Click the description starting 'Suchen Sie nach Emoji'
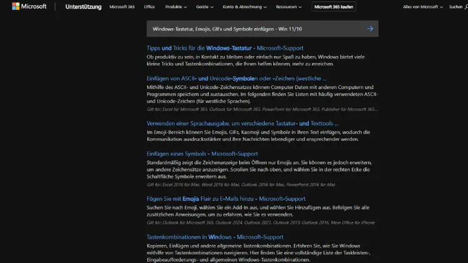Image resolution: width=468 pixels, height=263 pixels. [x=258, y=211]
